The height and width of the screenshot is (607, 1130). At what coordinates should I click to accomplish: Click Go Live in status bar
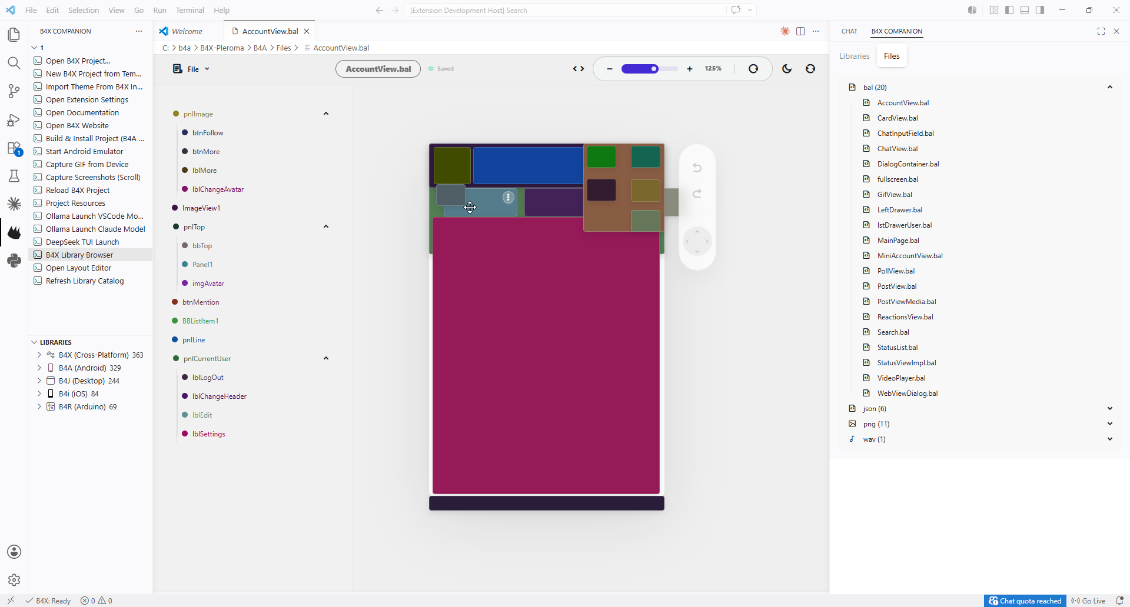click(1088, 601)
